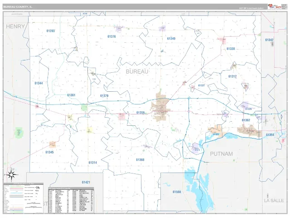Select the ZIP code label 61376
290x218 pixels.
(111, 36)
